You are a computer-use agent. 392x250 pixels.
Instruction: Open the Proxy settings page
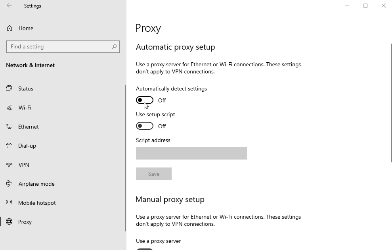pos(25,222)
